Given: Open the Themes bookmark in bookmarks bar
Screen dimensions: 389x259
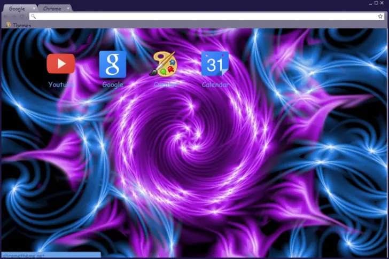Looking at the screenshot, I should pyautogui.click(x=18, y=25).
